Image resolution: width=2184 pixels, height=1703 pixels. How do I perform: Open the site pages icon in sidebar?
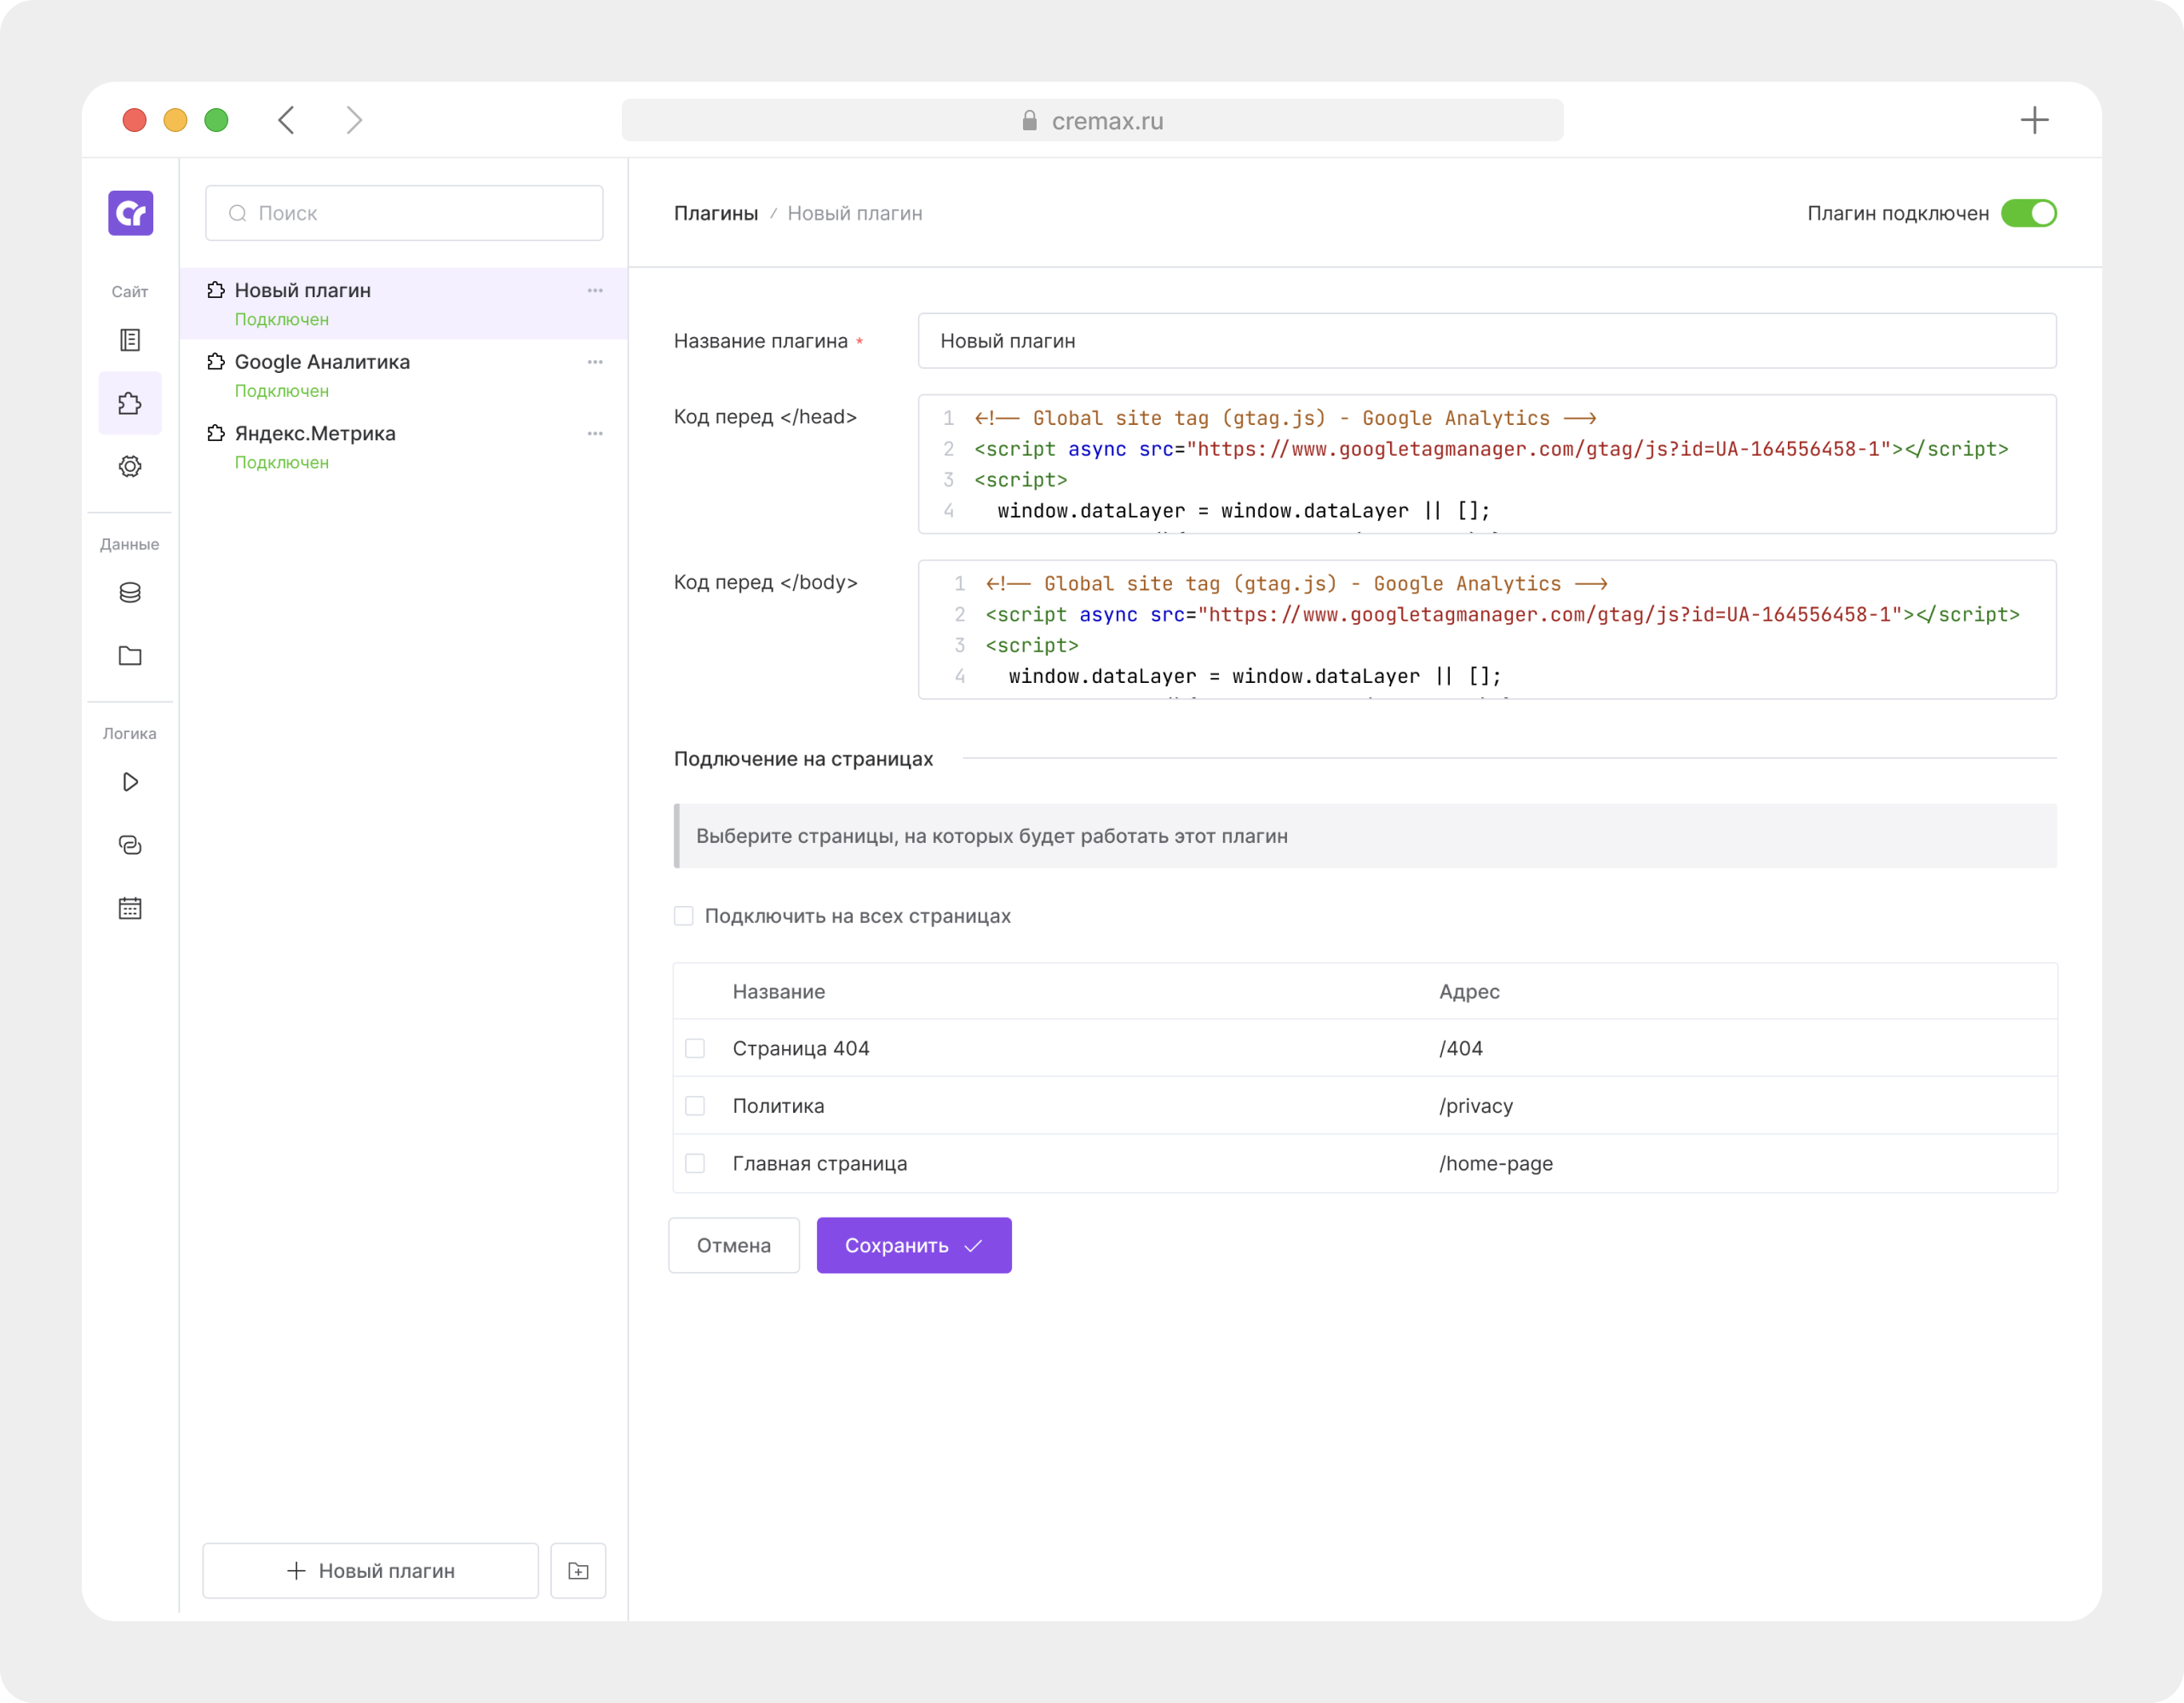tap(130, 340)
